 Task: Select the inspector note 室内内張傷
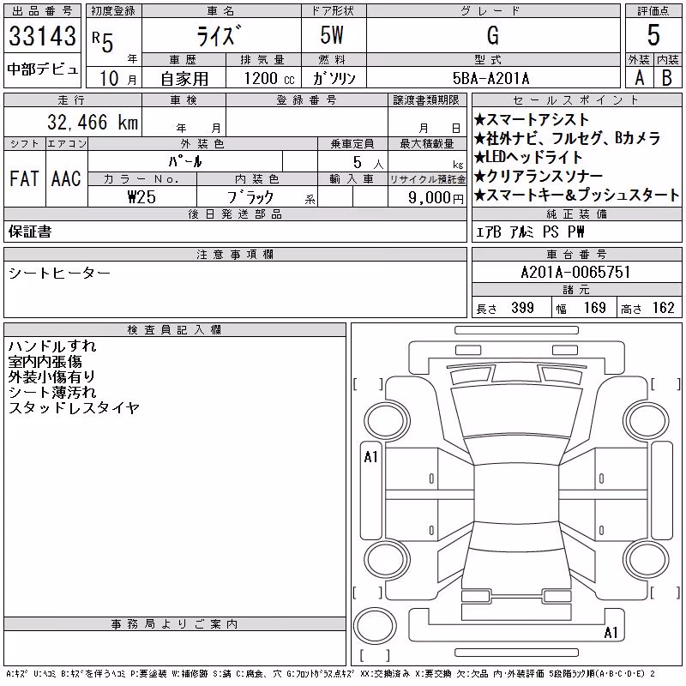(x=45, y=362)
